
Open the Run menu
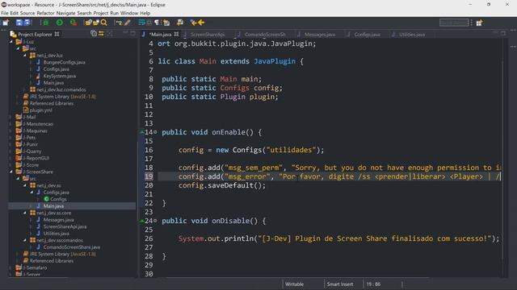click(115, 13)
